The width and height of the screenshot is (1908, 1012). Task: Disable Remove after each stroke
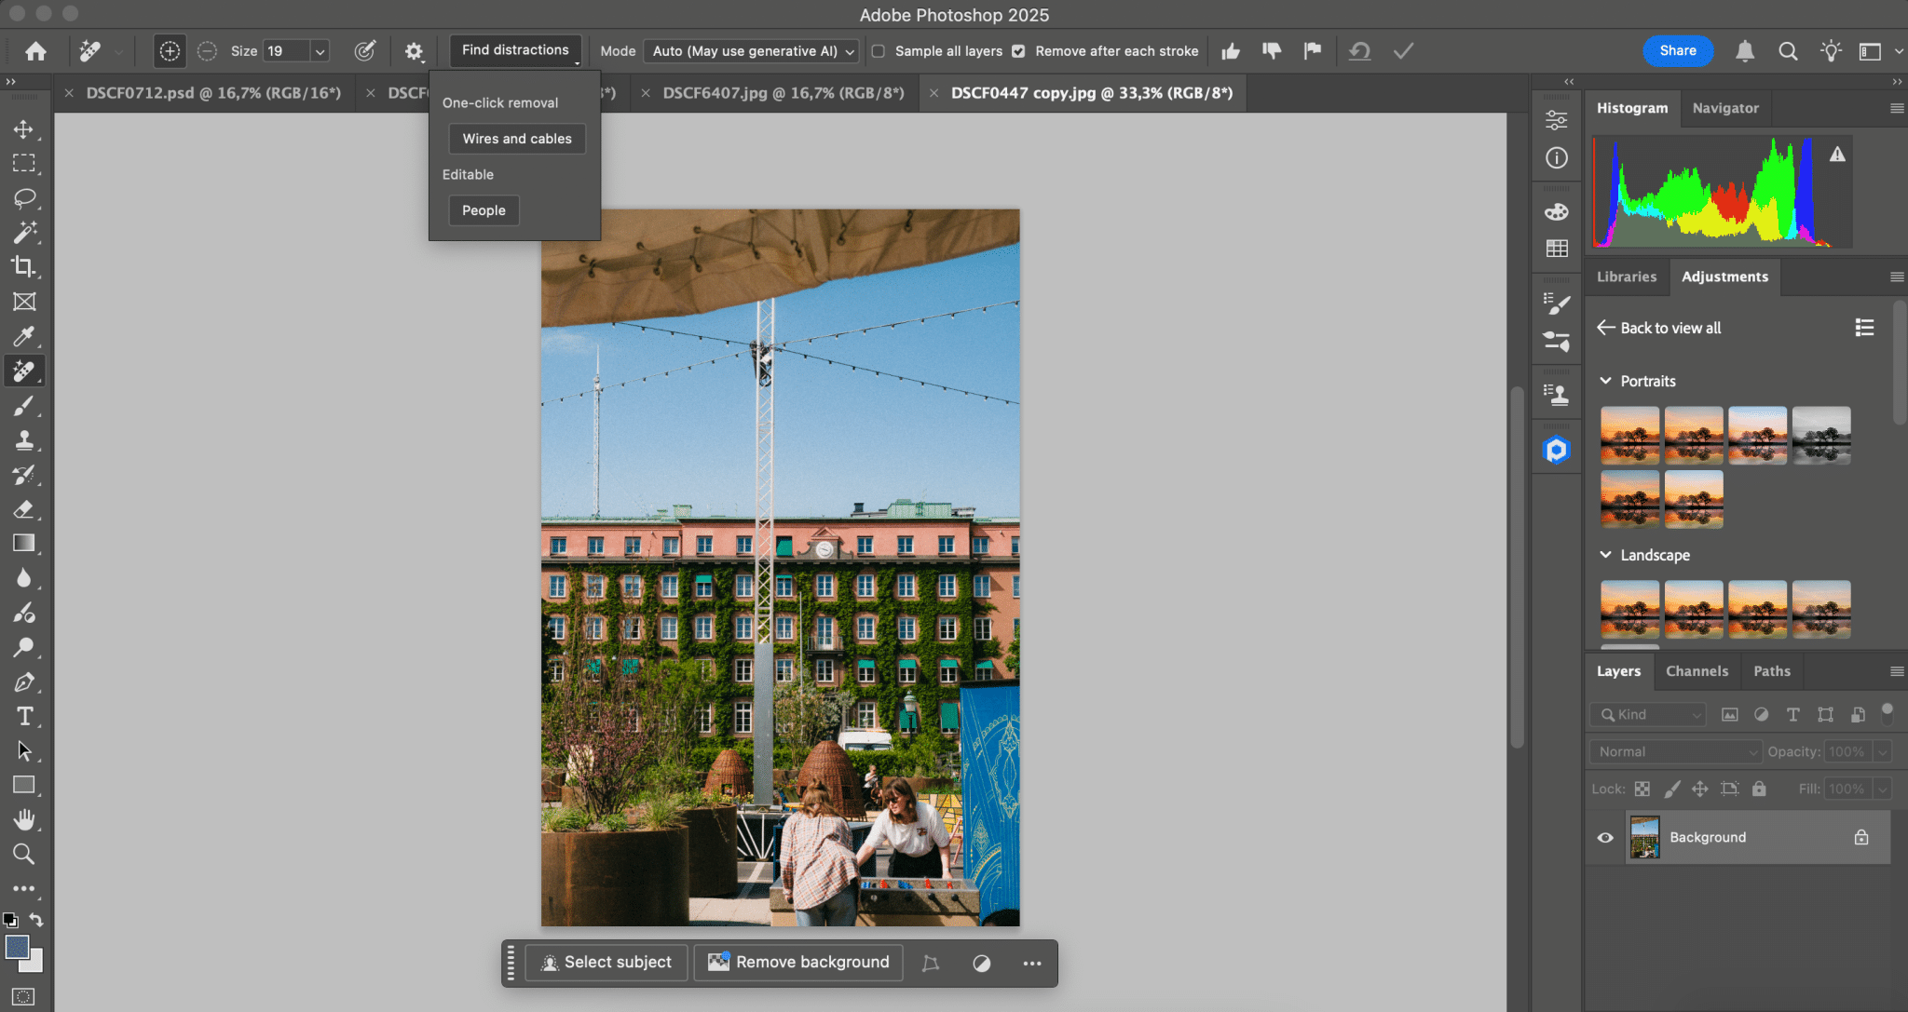click(1019, 51)
